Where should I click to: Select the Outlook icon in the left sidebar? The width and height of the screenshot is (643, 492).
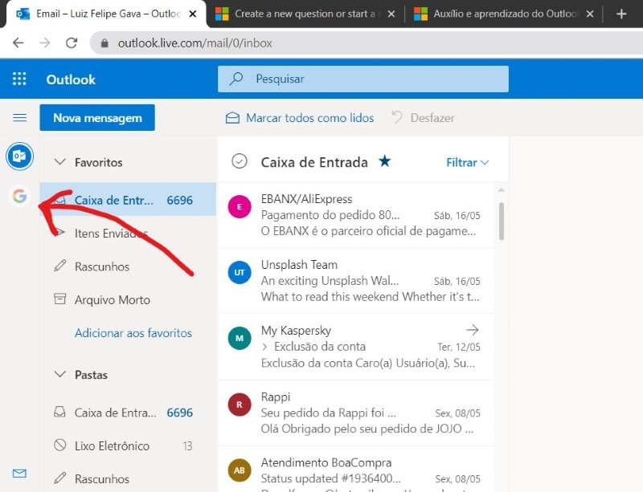(19, 157)
